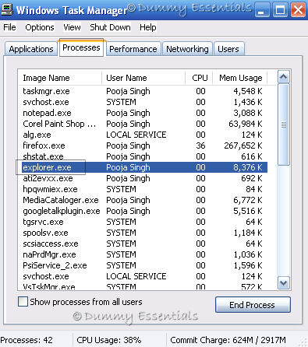Click the 63,984 K memory value
Image resolution: width=308 pixels, height=347 pixels.
(x=246, y=124)
